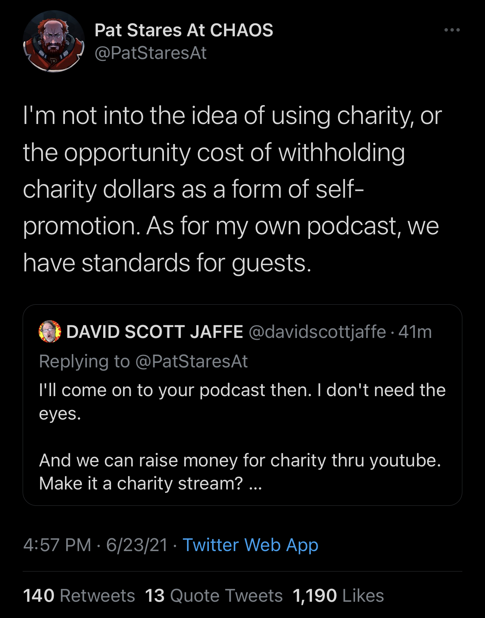
Task: Click quoted text 'Make it a charity stream?'
Action: tap(141, 483)
